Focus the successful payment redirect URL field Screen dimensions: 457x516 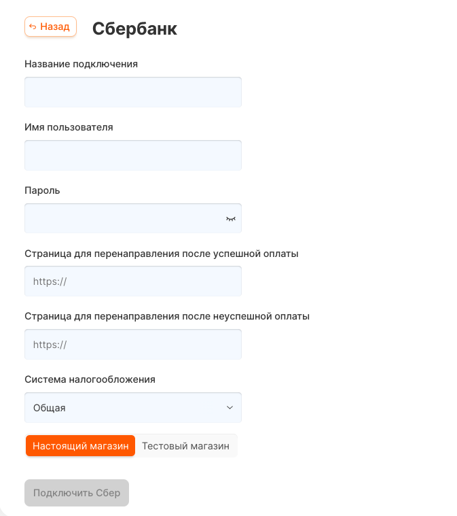click(132, 281)
